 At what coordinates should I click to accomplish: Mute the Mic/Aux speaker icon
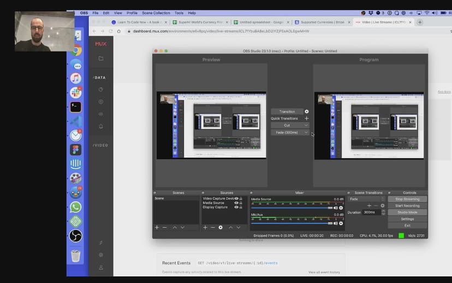coord(335,223)
